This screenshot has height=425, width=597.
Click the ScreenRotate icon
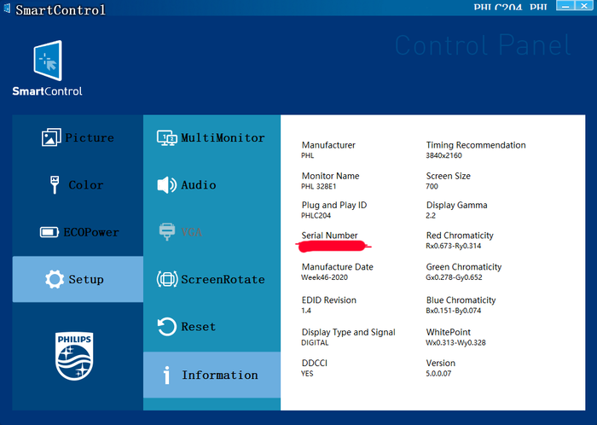(167, 279)
